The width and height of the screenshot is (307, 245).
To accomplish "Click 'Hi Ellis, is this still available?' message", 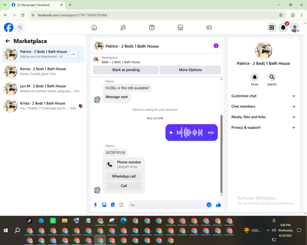I will click(127, 88).
